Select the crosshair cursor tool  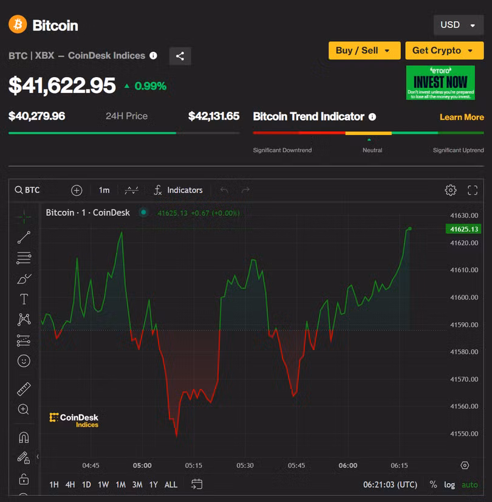coord(24,217)
